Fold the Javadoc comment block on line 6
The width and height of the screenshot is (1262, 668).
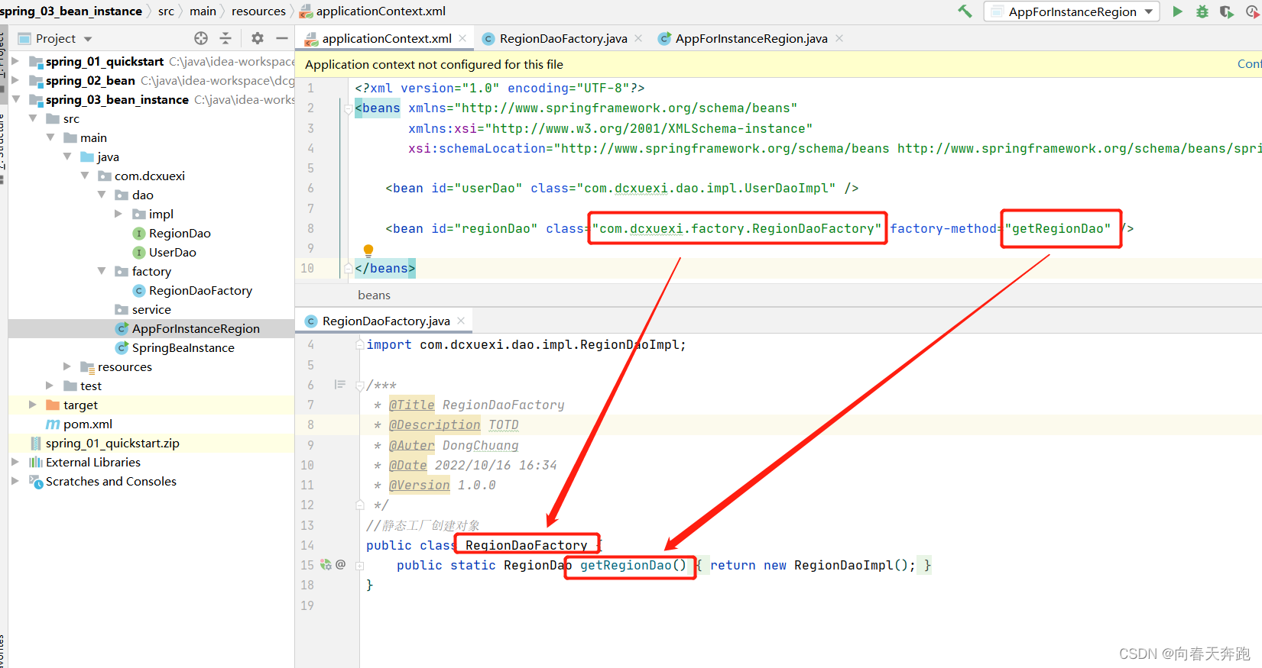click(359, 386)
